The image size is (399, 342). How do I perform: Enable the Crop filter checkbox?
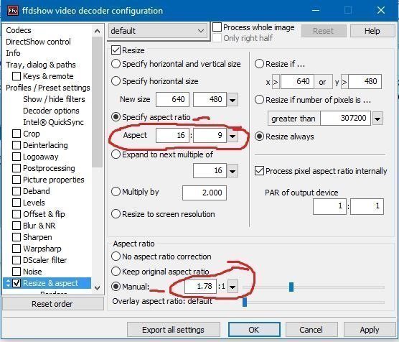tap(17, 134)
